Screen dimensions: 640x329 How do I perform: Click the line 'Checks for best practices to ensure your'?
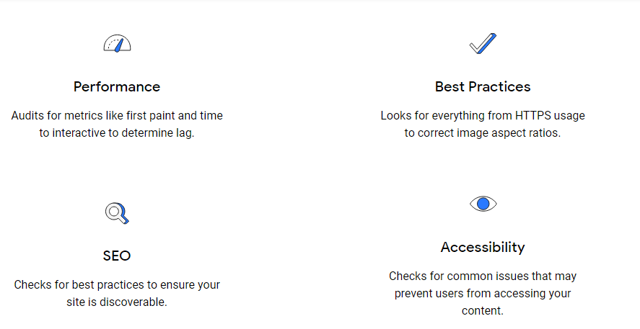(x=117, y=284)
